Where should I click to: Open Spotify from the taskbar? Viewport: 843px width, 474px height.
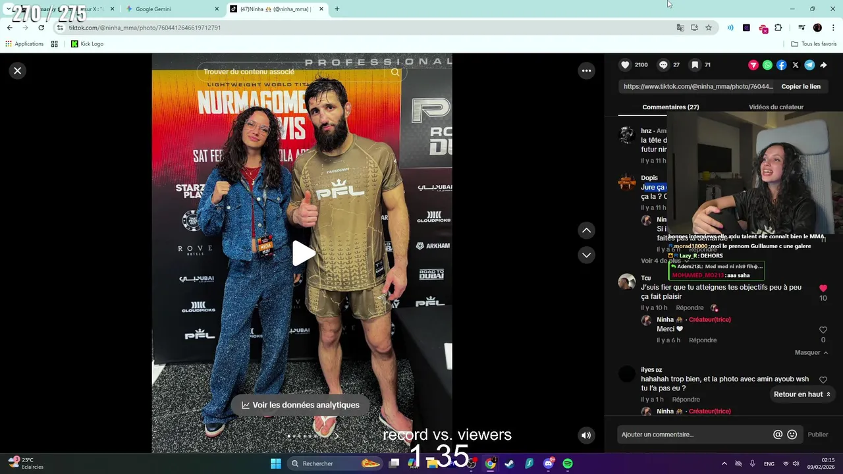click(x=568, y=463)
